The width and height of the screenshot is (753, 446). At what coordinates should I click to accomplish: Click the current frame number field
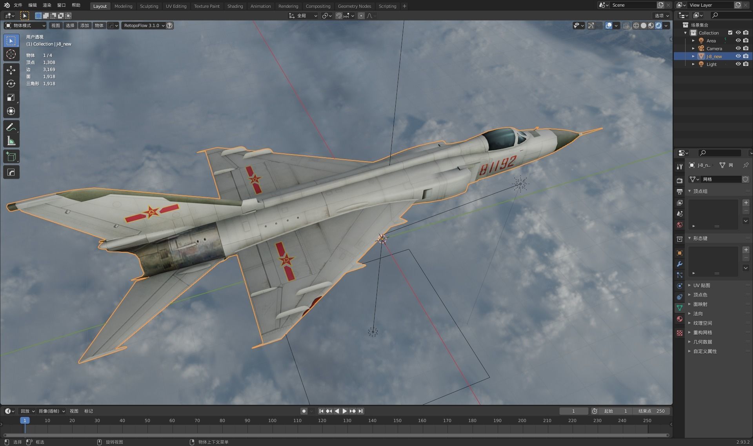pos(573,411)
